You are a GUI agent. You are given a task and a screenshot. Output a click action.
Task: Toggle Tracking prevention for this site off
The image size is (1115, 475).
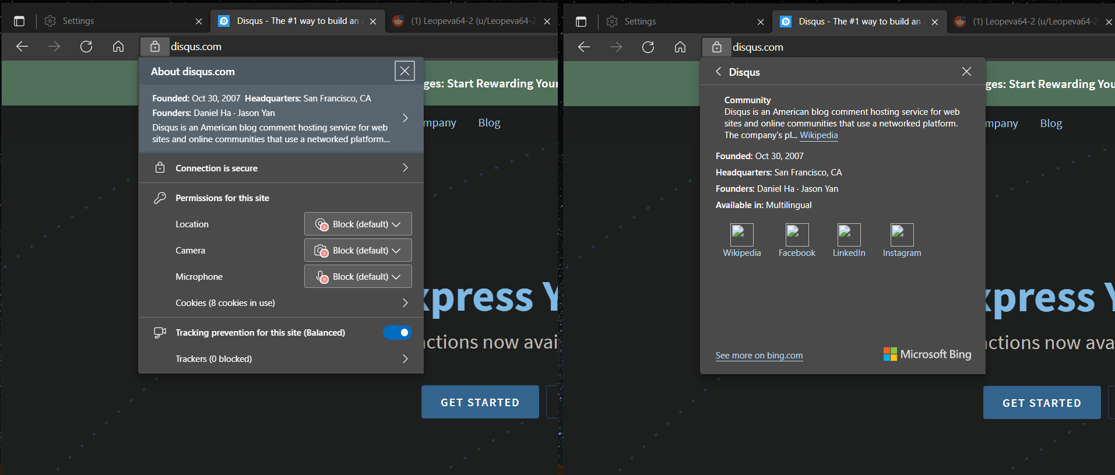click(x=398, y=333)
